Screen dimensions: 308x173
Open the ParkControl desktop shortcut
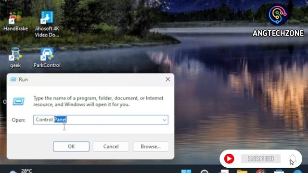pos(47,57)
